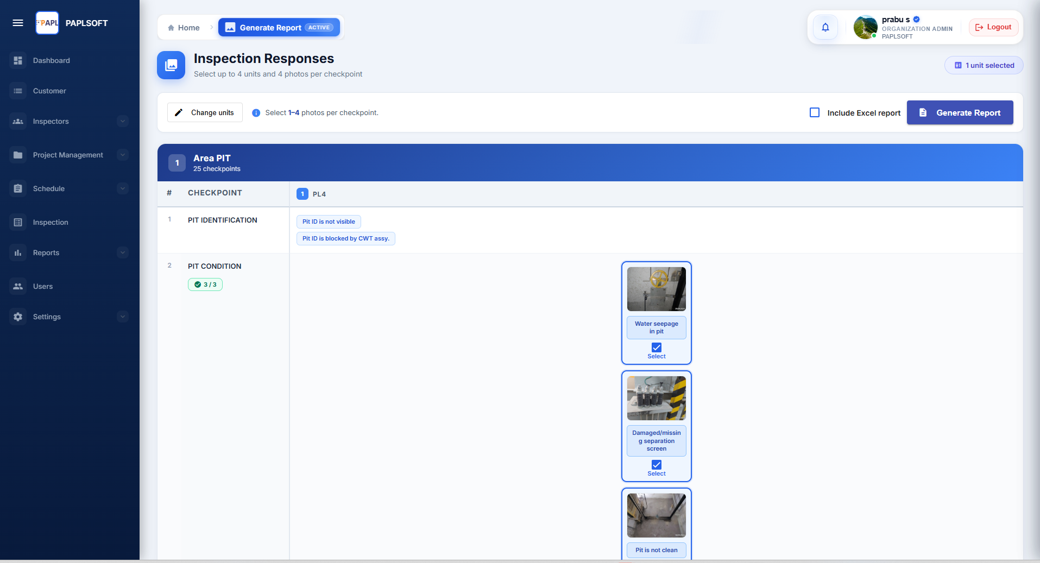Click the user profile avatar
Screen dimensions: 1040x563
(865, 27)
